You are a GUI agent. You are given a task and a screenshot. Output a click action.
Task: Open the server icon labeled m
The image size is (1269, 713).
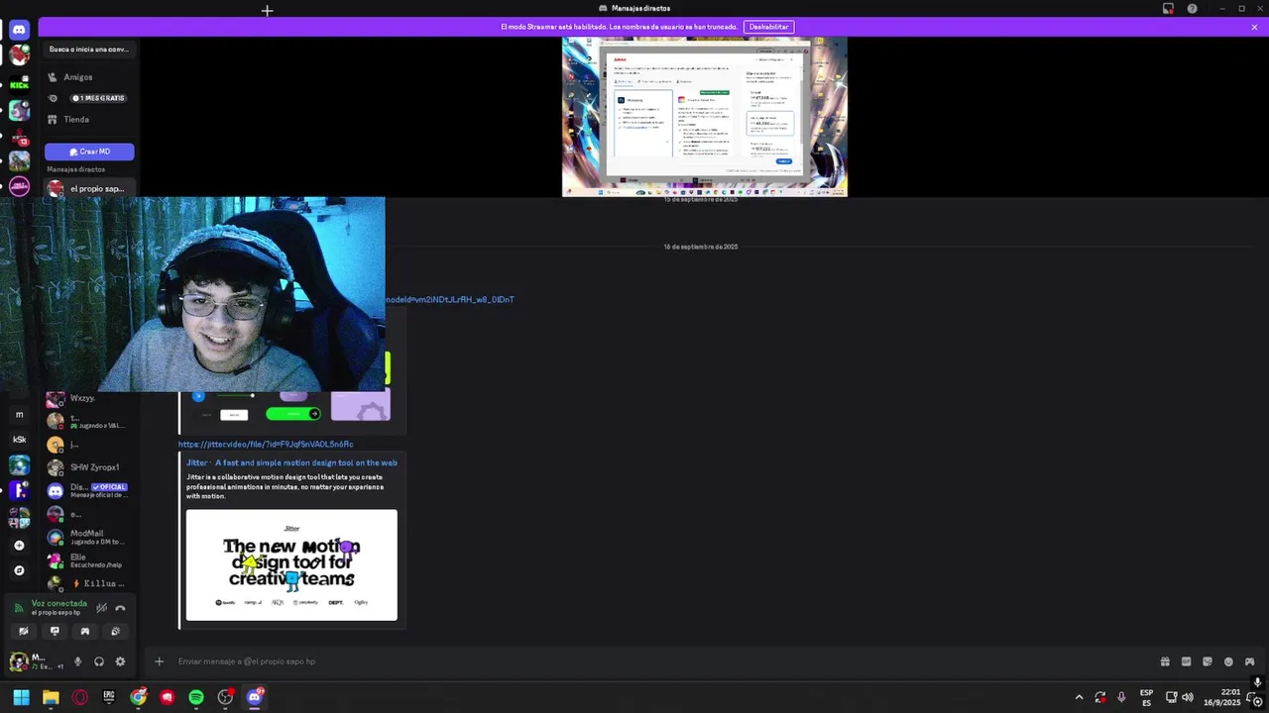click(19, 414)
